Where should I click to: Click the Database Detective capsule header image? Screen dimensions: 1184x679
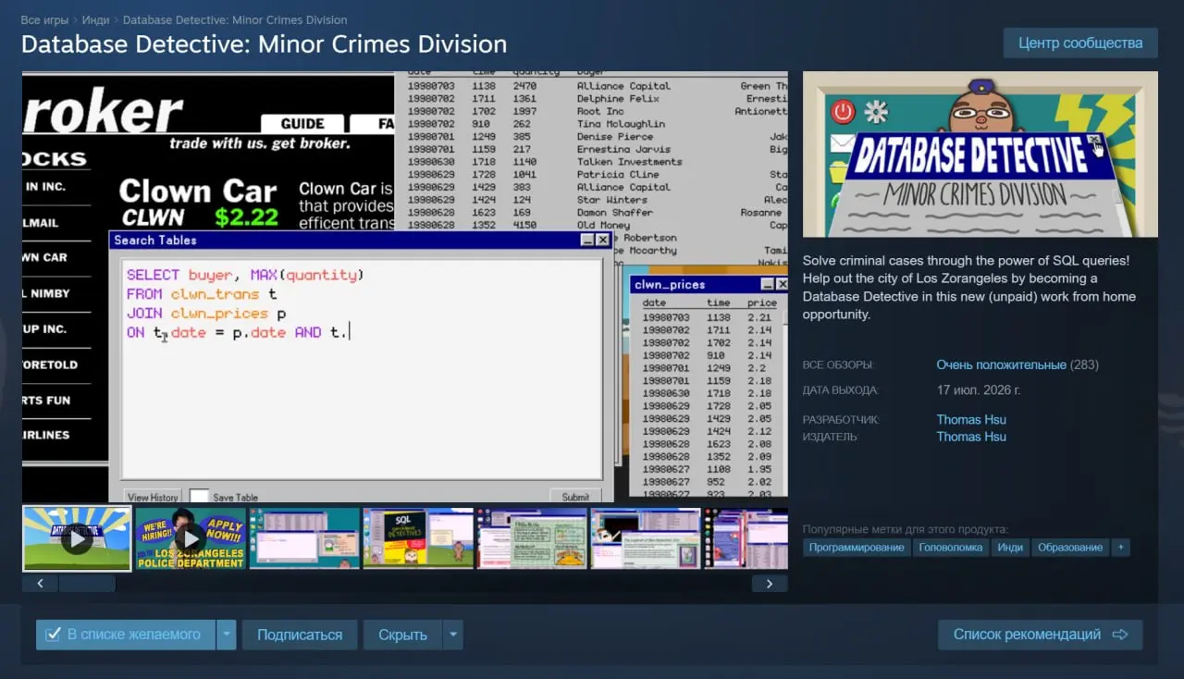(980, 154)
